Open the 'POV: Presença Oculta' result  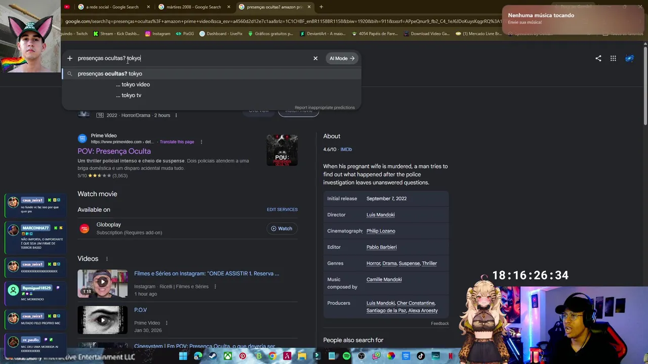coord(114,151)
